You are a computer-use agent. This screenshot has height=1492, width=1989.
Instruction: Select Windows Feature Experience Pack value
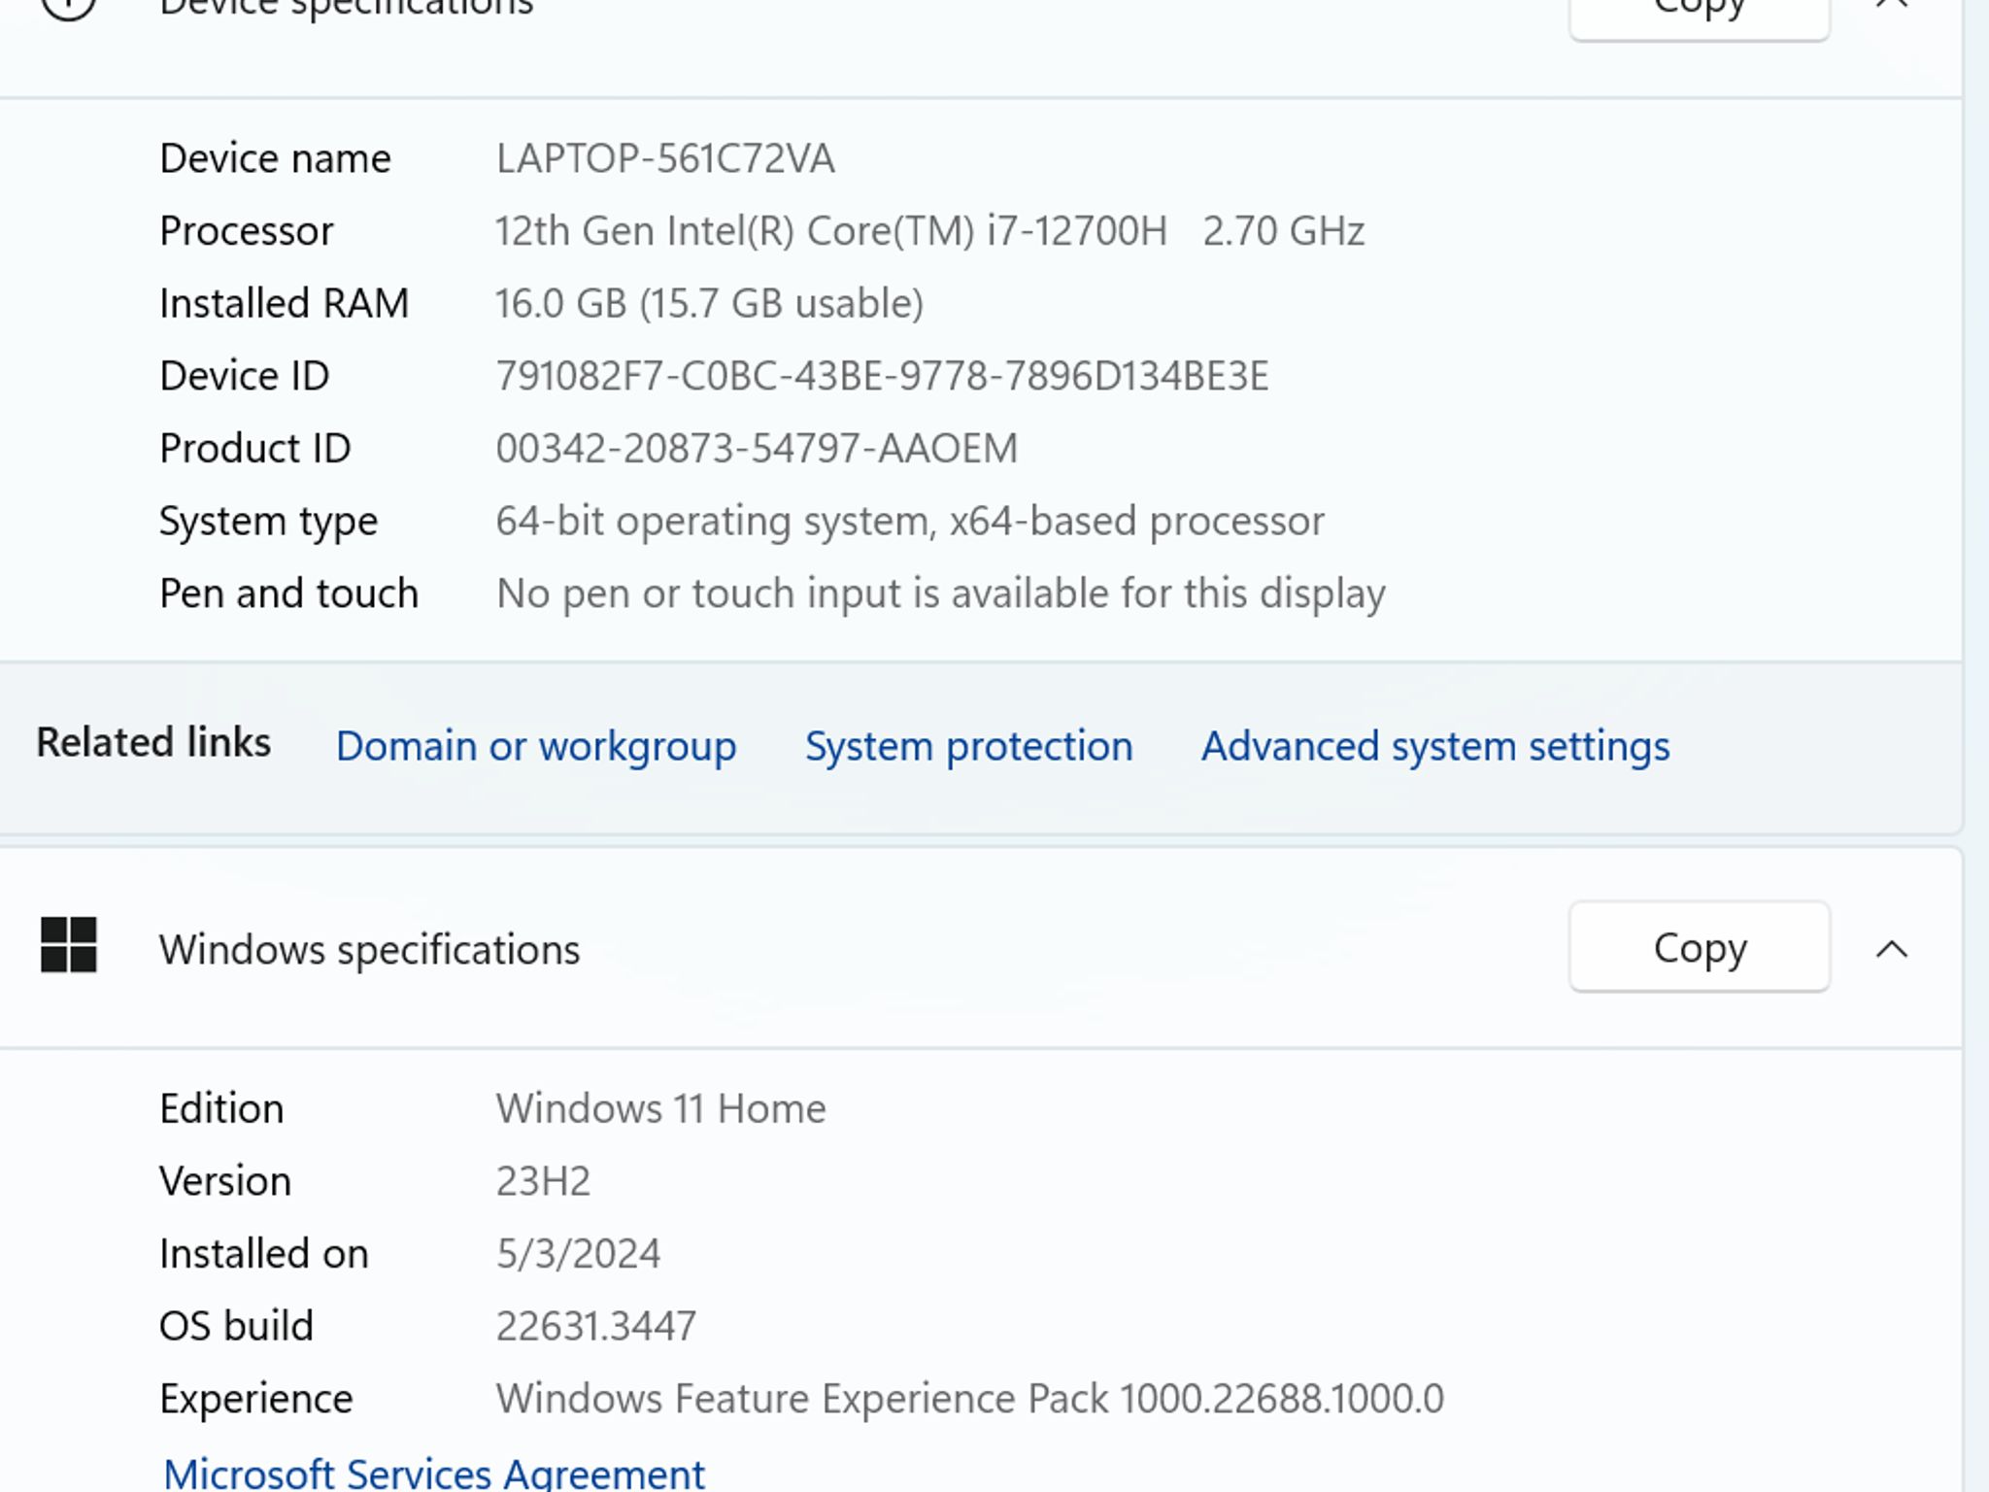point(969,1399)
